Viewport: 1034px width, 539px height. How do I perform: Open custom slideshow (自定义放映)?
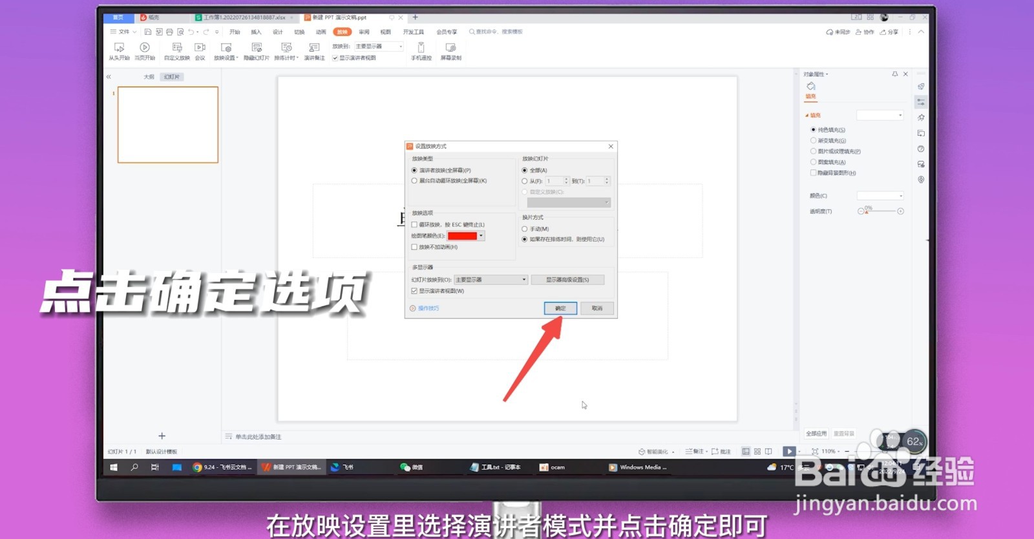(x=176, y=50)
